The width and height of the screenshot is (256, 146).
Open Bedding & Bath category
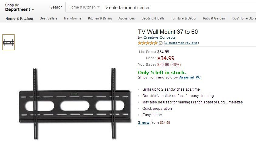click(153, 18)
